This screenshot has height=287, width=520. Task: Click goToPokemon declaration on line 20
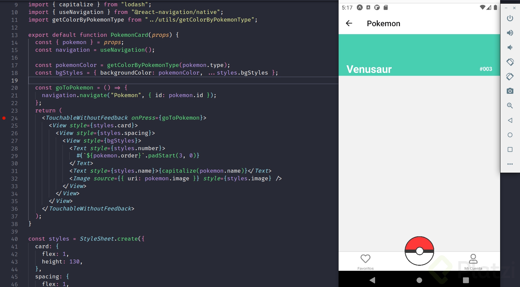74,87
